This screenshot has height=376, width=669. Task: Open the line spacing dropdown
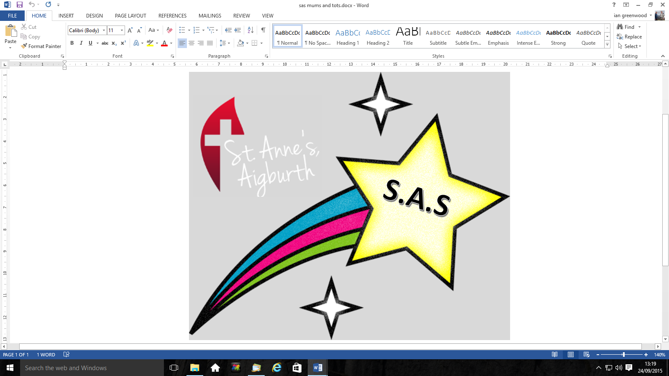tap(229, 43)
